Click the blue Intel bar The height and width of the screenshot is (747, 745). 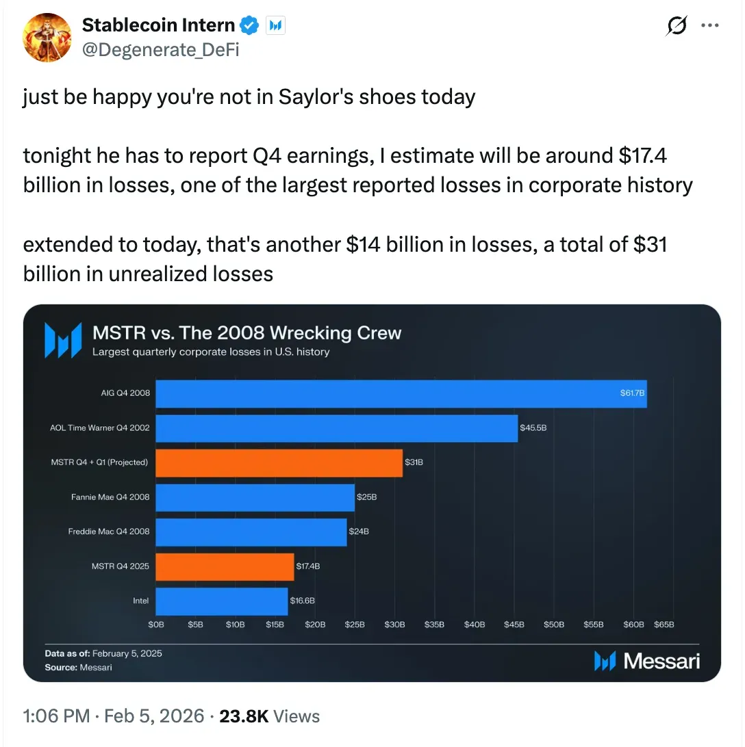coord(222,601)
